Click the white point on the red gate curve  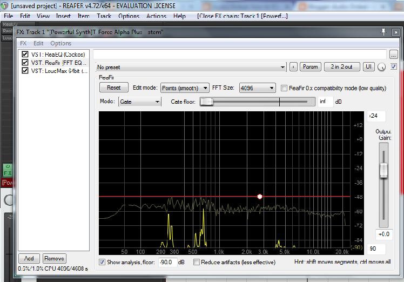260,197
